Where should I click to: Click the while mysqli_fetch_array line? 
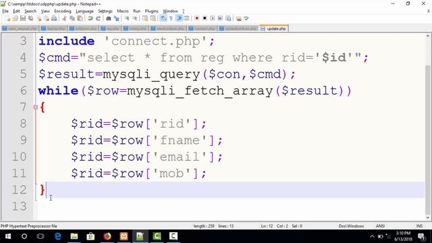(195, 91)
